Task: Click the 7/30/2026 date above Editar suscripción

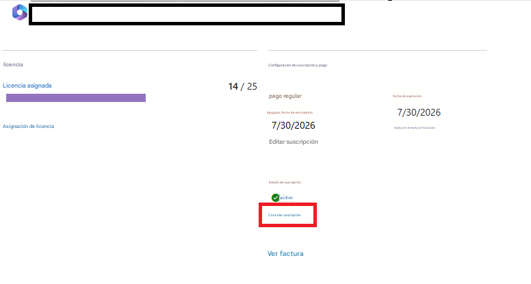Action: tap(294, 126)
